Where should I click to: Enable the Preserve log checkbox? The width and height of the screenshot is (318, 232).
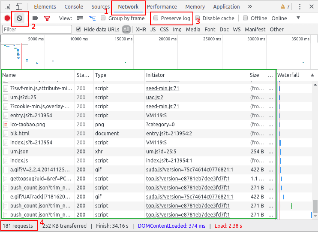point(156,18)
